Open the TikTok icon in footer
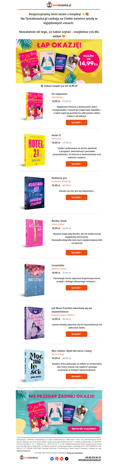The height and width of the screenshot is (464, 118). 67,458
